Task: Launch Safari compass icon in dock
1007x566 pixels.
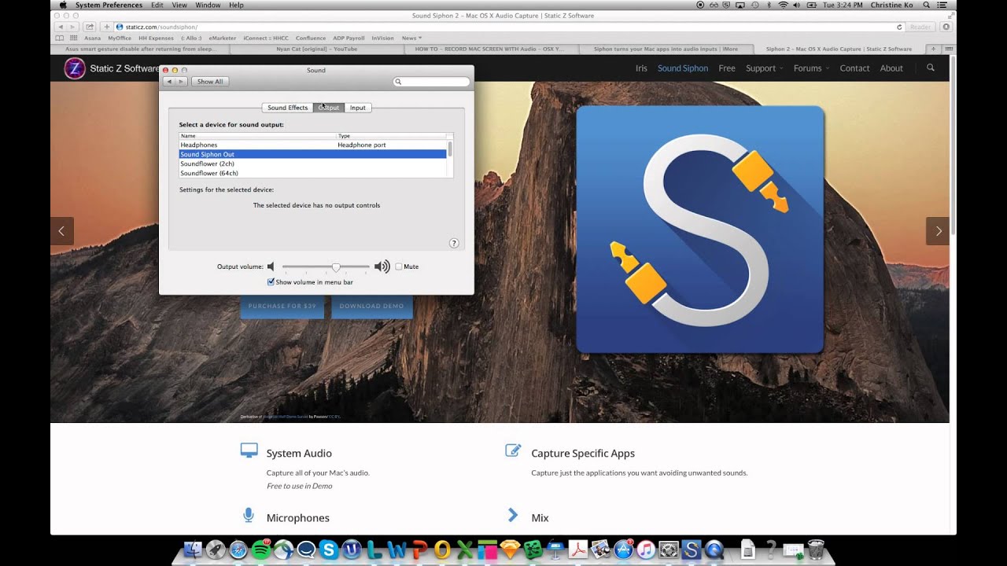Action: tap(238, 549)
